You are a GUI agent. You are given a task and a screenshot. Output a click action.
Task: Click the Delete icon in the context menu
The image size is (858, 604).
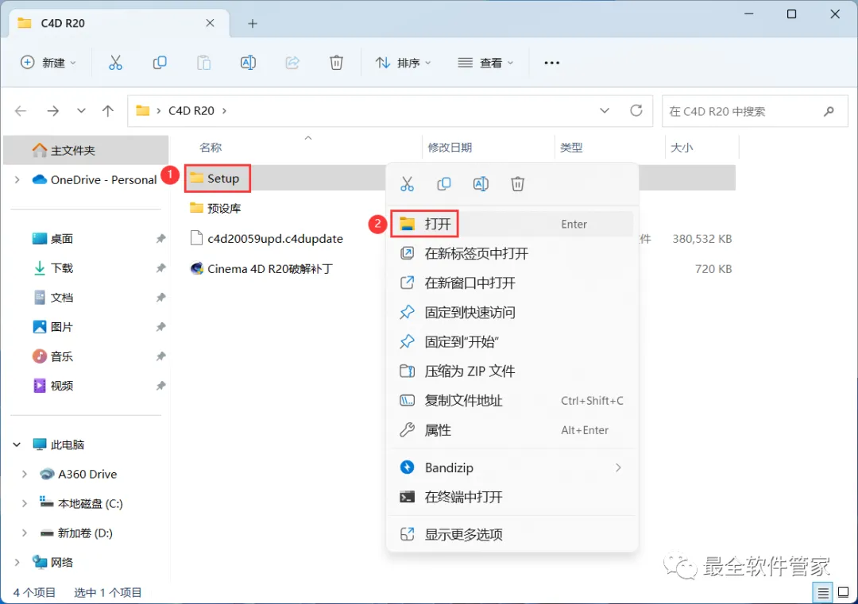(518, 184)
